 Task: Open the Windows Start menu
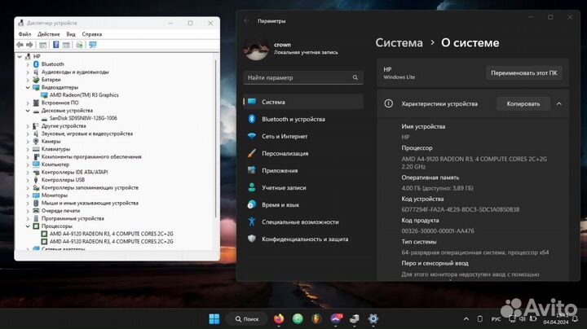pyautogui.click(x=214, y=318)
